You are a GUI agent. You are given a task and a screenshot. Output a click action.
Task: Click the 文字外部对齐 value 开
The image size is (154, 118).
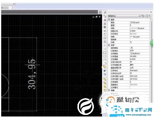pyautogui.click(x=131, y=62)
